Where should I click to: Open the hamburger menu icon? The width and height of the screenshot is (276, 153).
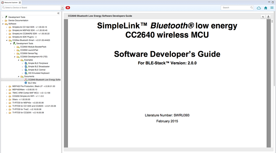pos(272,8)
